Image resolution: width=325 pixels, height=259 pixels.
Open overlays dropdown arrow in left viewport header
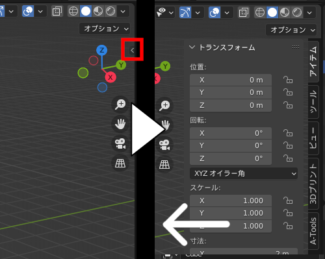coord(40,11)
